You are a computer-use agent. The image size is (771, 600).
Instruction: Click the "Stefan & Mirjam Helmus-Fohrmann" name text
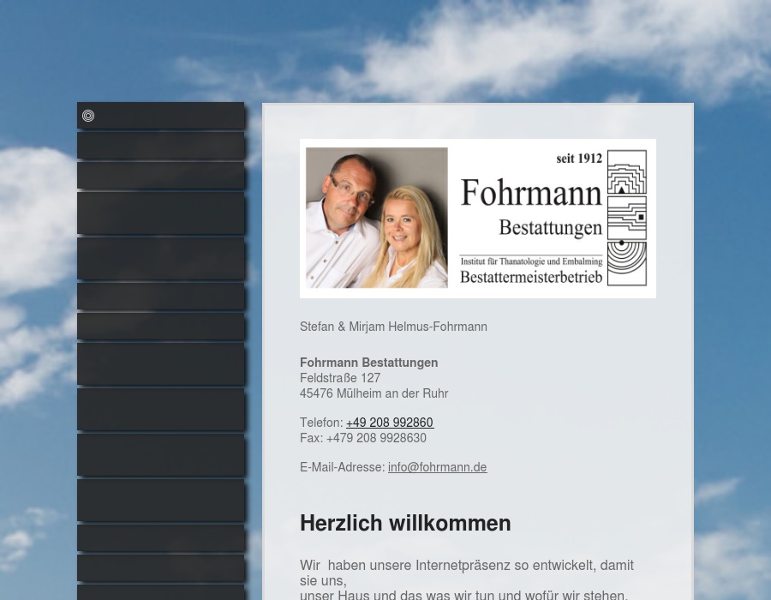393,327
